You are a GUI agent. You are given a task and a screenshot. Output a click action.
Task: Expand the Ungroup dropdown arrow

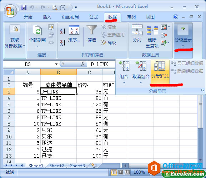click(x=141, y=82)
